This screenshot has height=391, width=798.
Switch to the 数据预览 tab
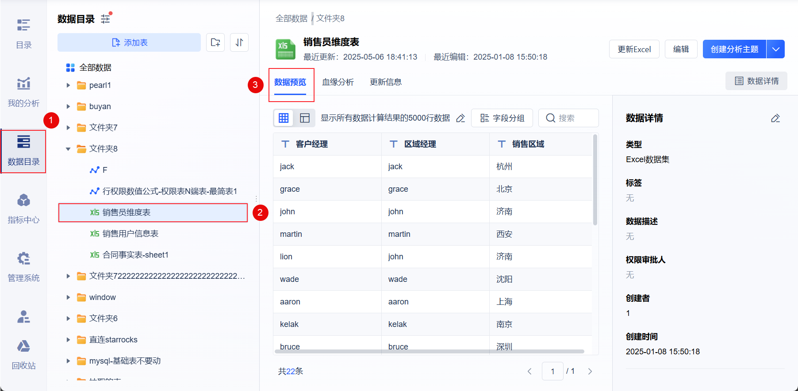(290, 82)
